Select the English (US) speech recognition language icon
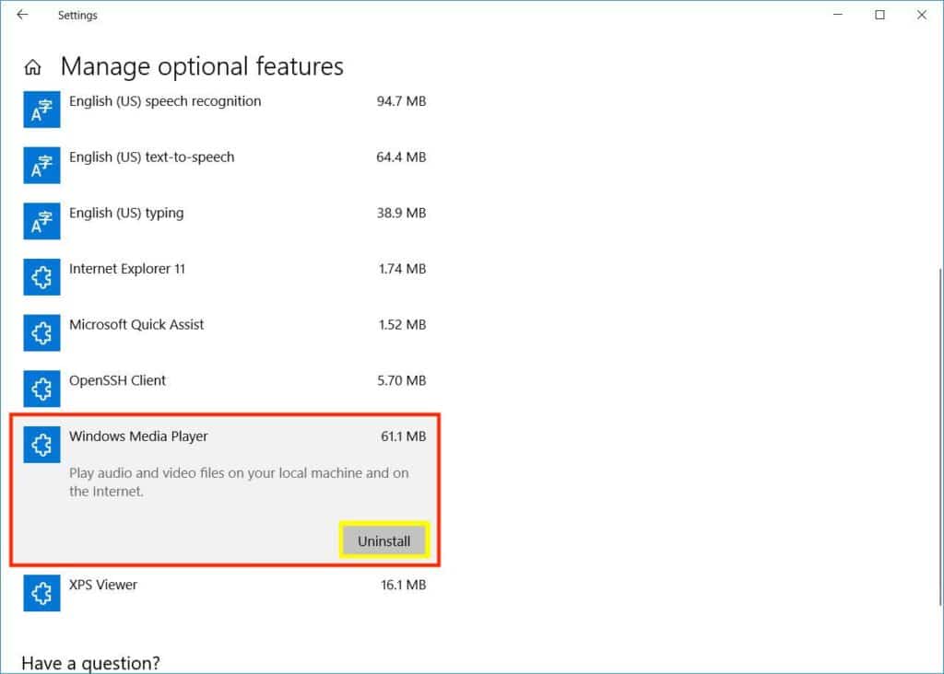Screen dimensions: 944x674 pos(41,110)
